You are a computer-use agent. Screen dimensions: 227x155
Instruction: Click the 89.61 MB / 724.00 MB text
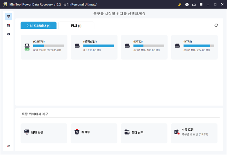196,50
